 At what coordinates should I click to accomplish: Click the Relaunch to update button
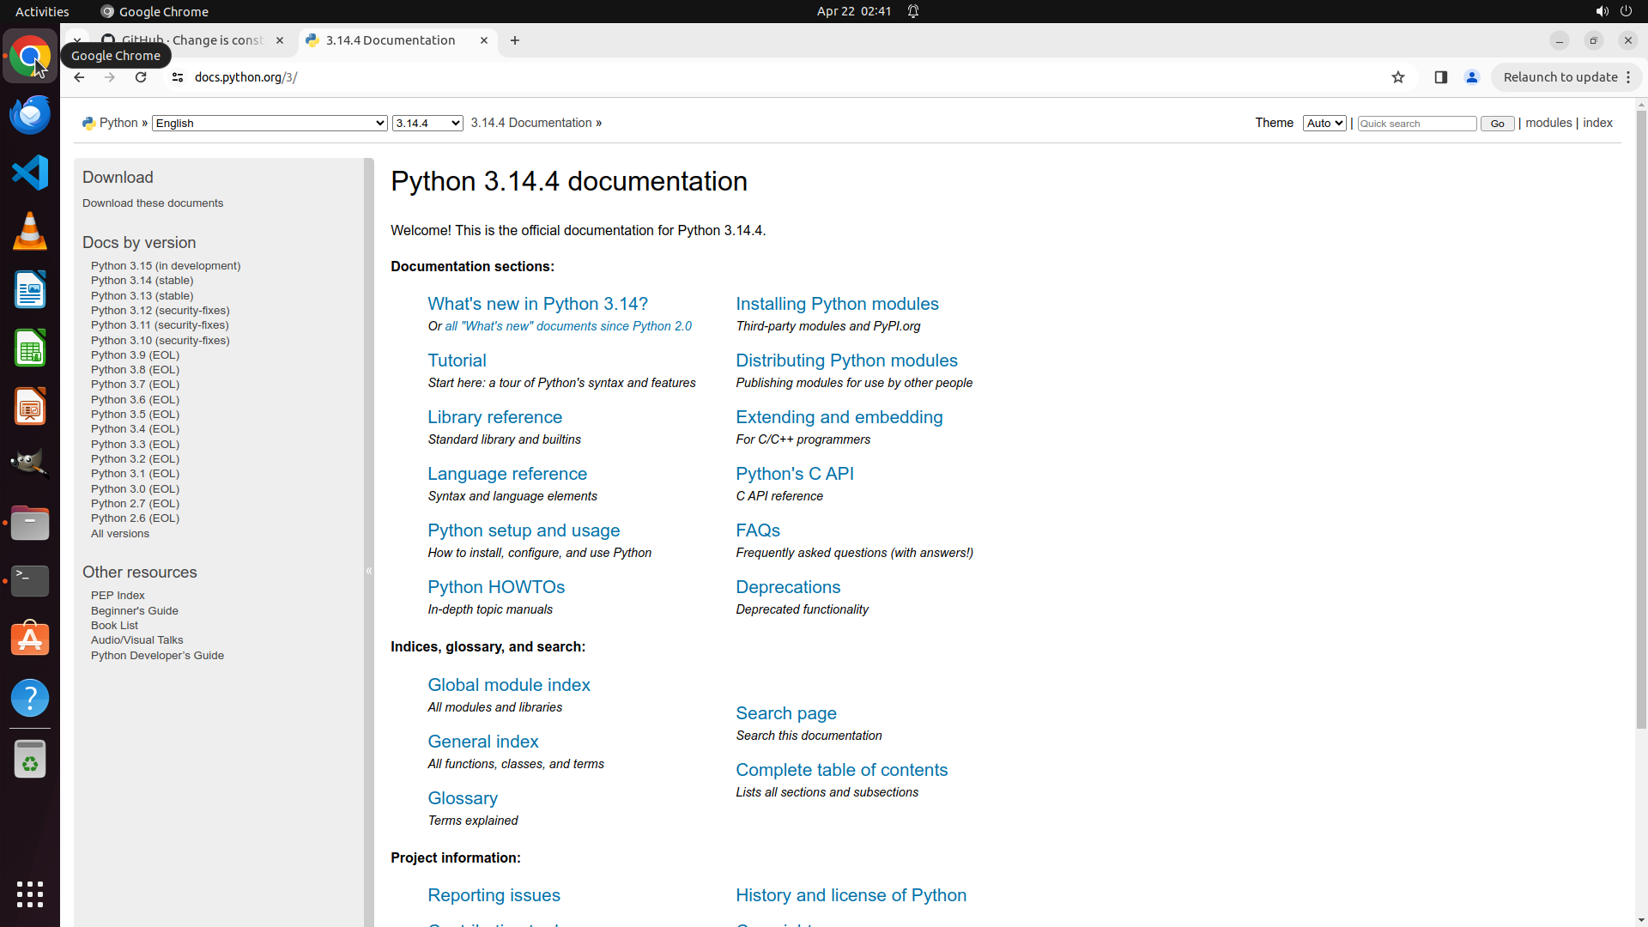click(x=1560, y=77)
